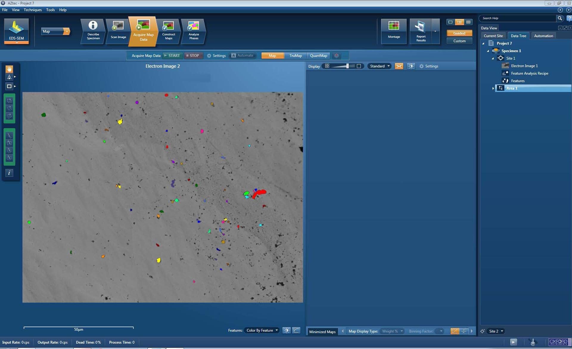Open the EDS-SEM technique selector
The image size is (572, 349).
click(16, 31)
